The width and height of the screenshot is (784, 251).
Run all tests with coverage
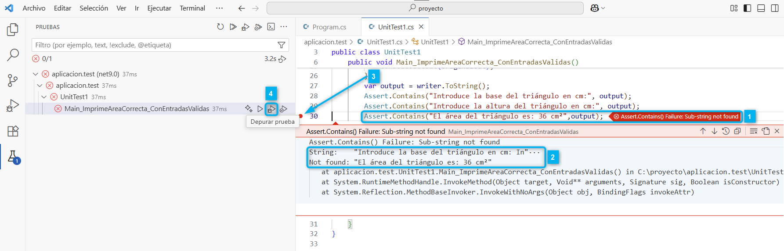pyautogui.click(x=258, y=27)
